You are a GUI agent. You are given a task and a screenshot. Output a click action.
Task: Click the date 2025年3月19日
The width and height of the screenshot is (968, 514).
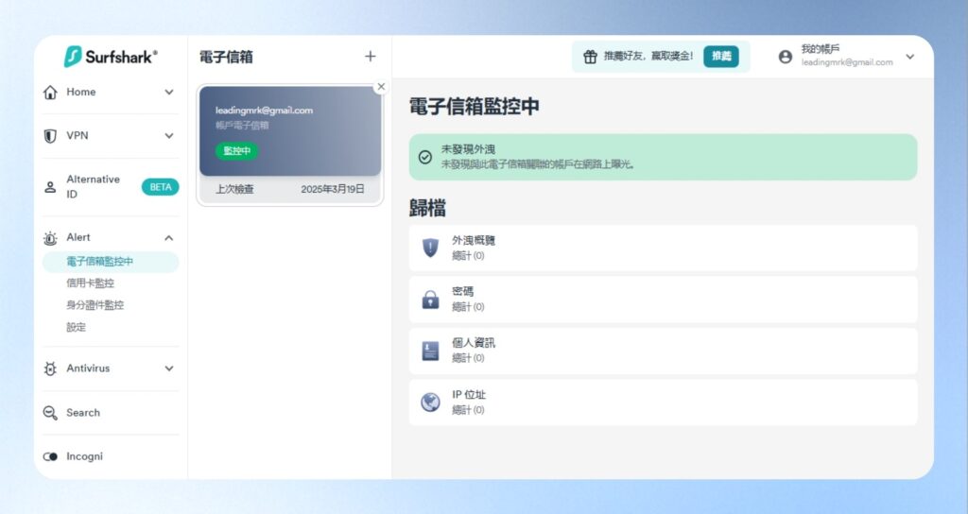tap(333, 189)
